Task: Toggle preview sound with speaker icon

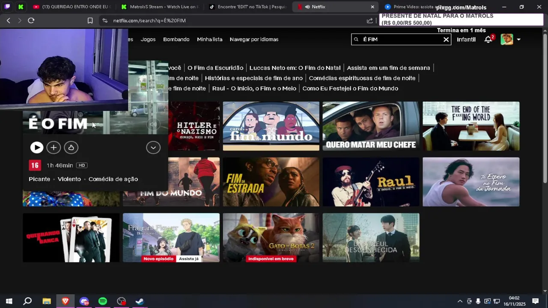Action: (153, 124)
